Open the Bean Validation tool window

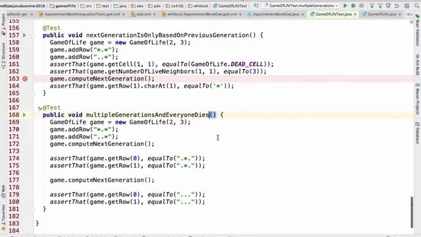[418, 30]
